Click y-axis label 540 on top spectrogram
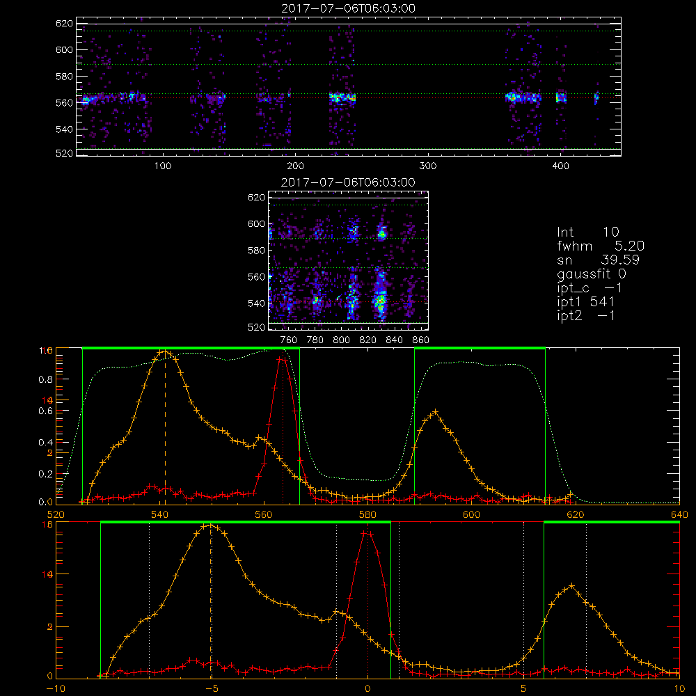 pyautogui.click(x=64, y=129)
